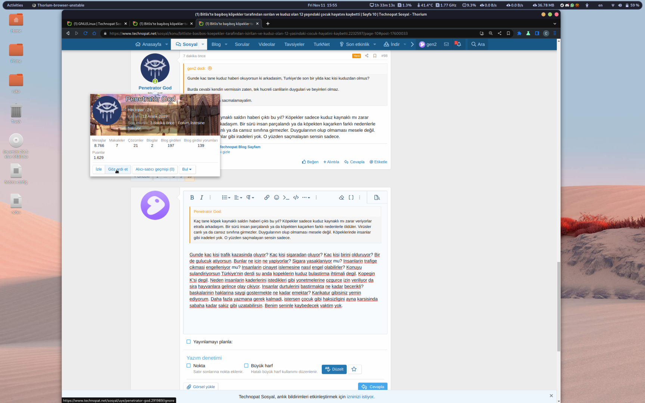The width and height of the screenshot is (645, 403).
Task: Expand the İndir menu arrow
Action: tap(405, 44)
